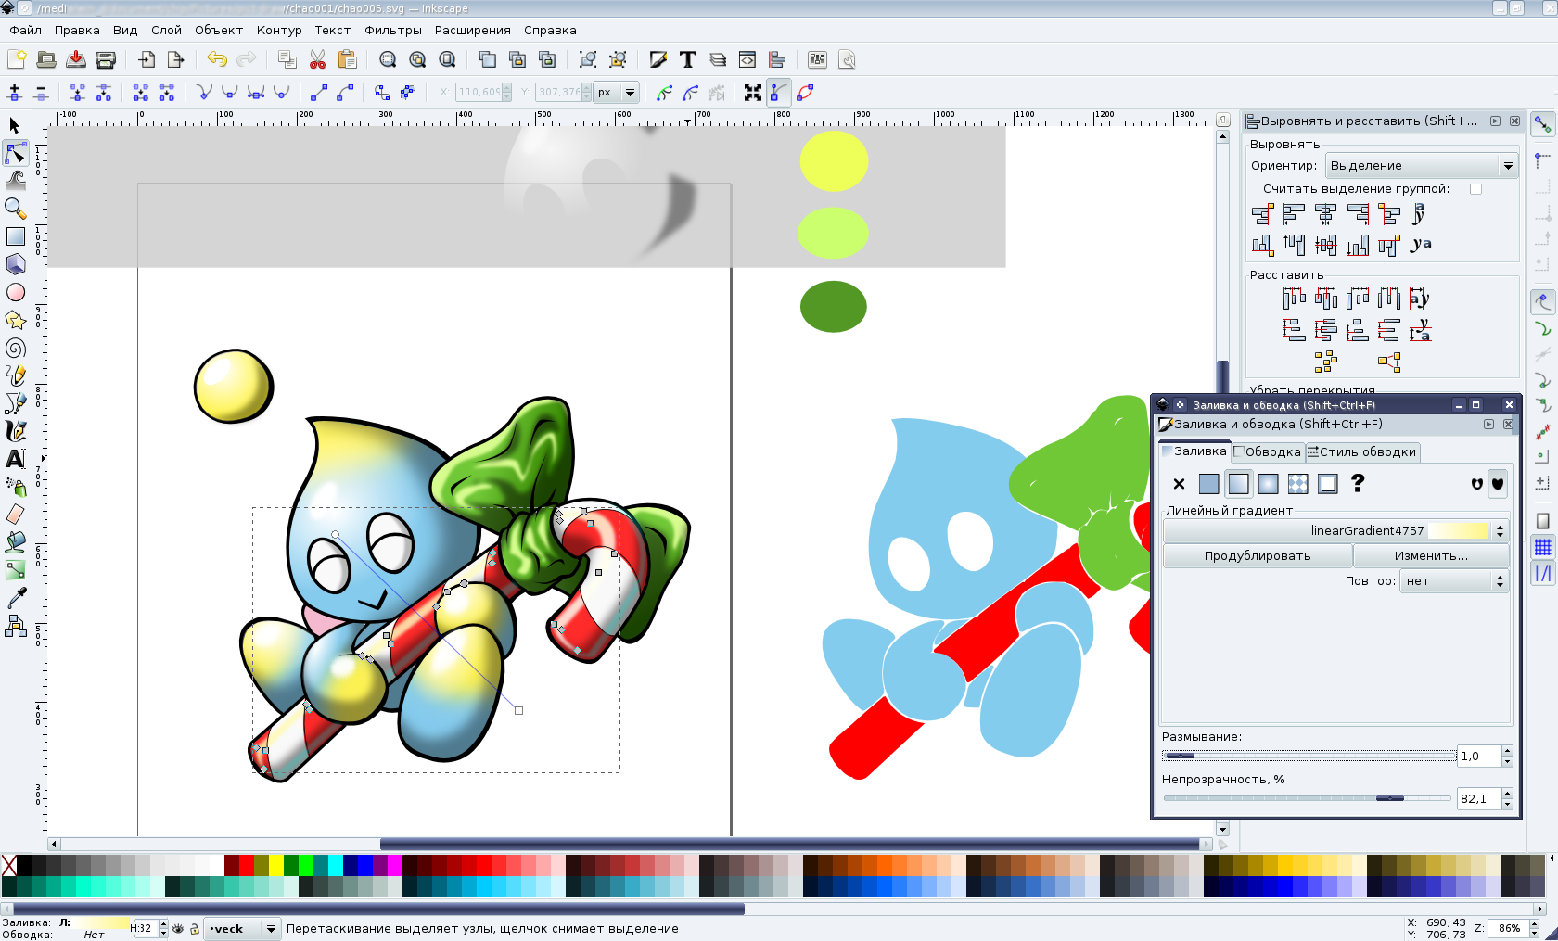Viewport: 1558px width, 941px height.
Task: Activate the Text tool in toolbox
Action: click(x=15, y=459)
